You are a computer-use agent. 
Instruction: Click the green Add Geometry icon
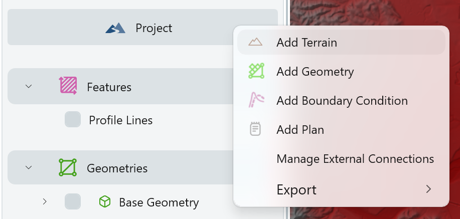point(256,71)
